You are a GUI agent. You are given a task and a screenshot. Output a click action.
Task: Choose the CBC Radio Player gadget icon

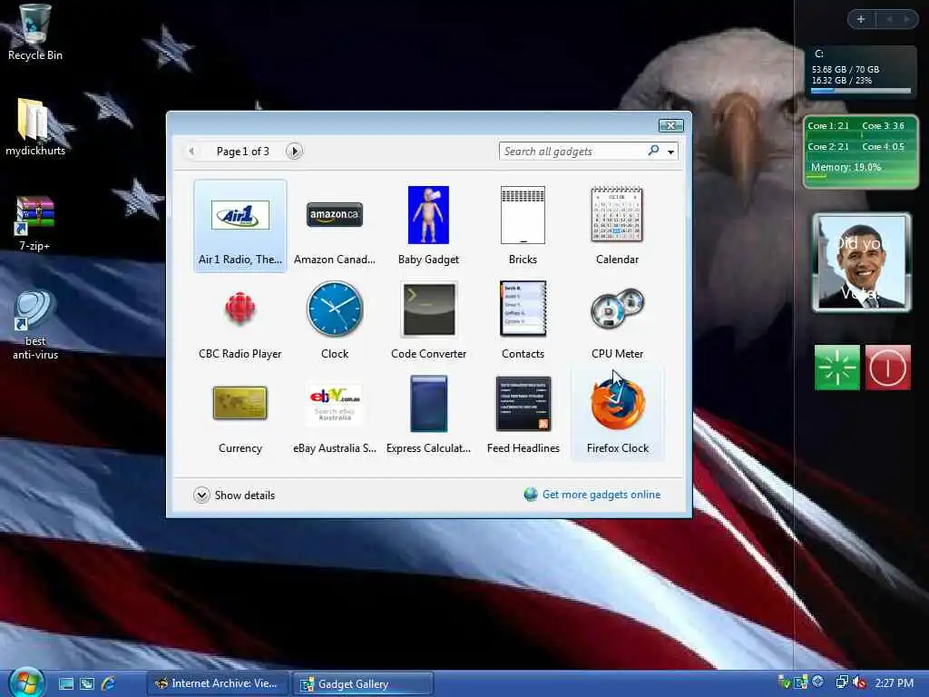[240, 309]
